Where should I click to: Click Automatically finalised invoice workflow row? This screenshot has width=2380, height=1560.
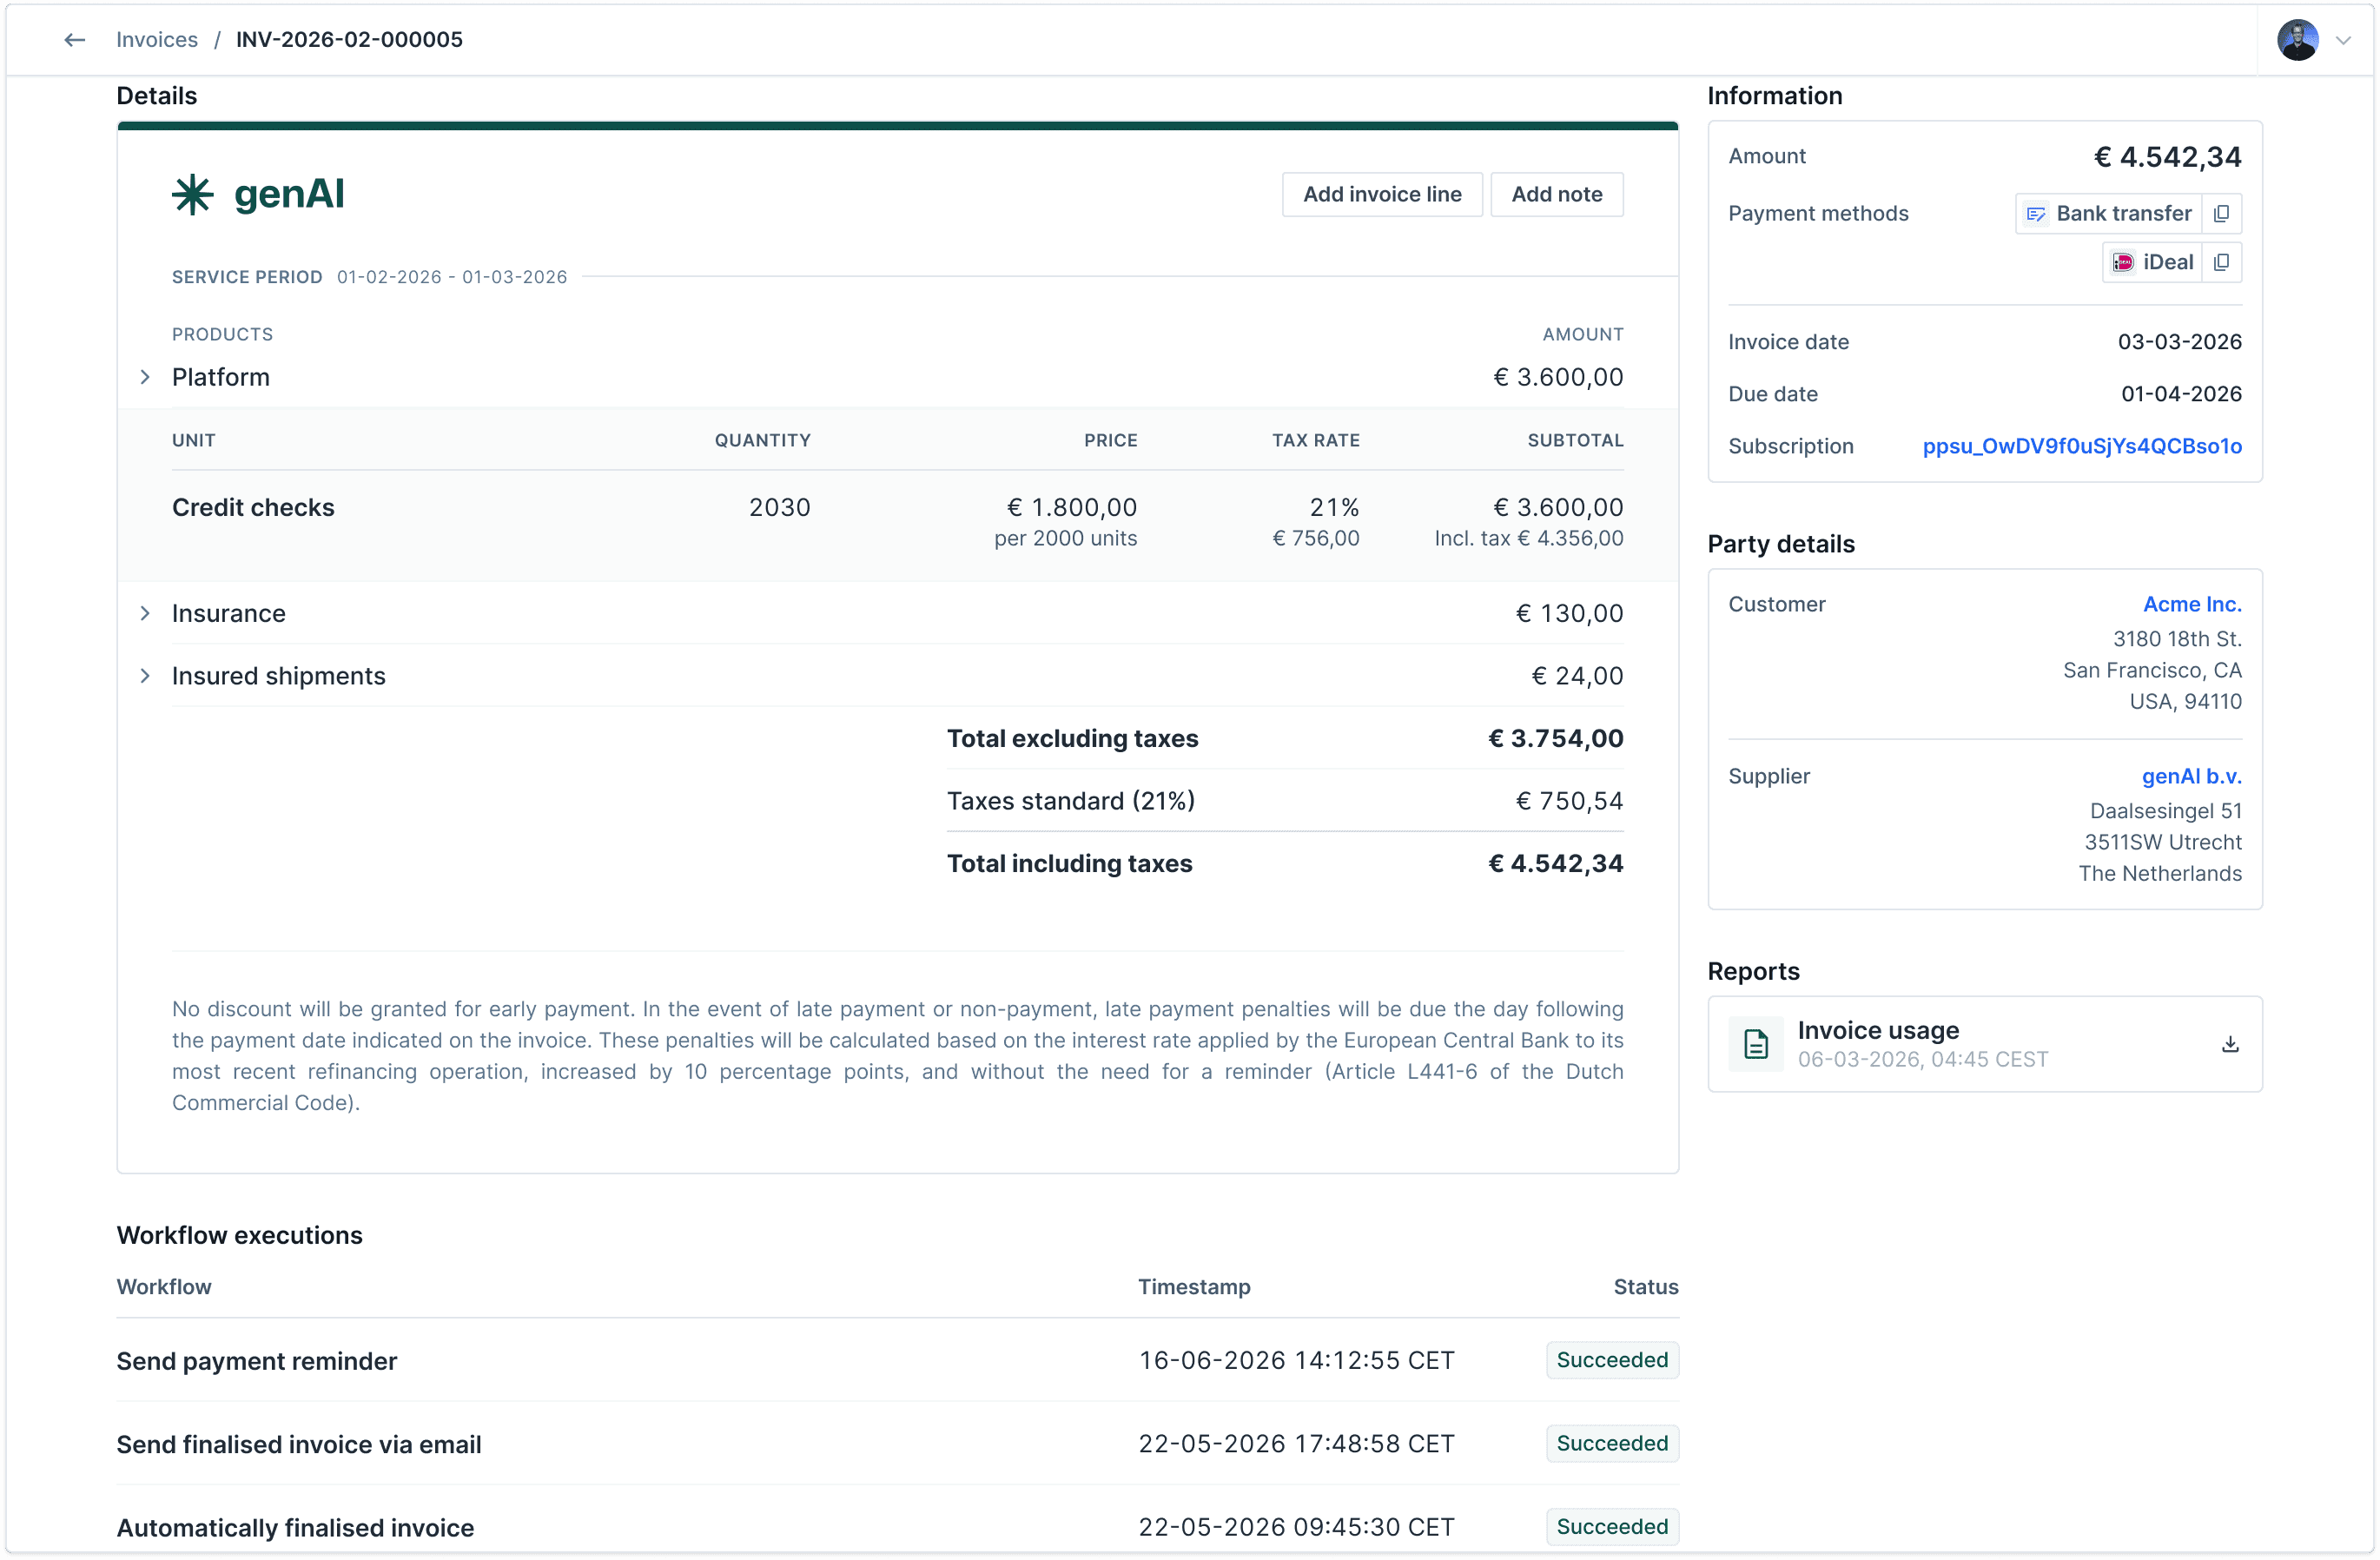pyautogui.click(x=897, y=1527)
